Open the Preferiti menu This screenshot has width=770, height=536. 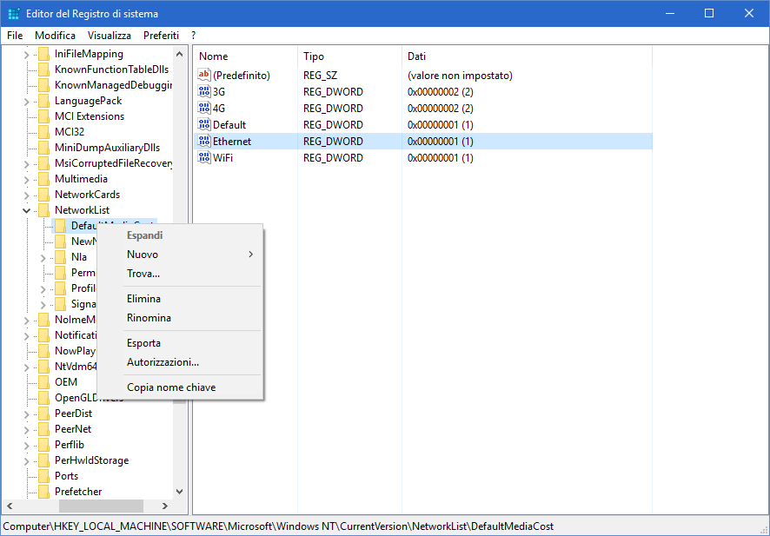point(161,36)
